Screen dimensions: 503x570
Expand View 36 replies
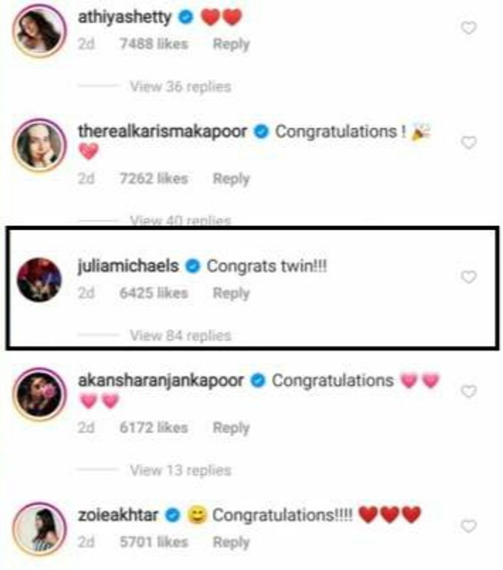click(180, 87)
